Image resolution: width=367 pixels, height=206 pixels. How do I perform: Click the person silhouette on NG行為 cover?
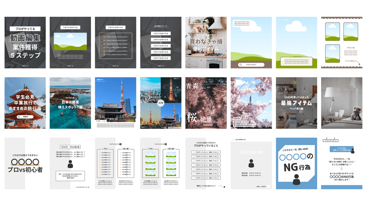coord(296,179)
